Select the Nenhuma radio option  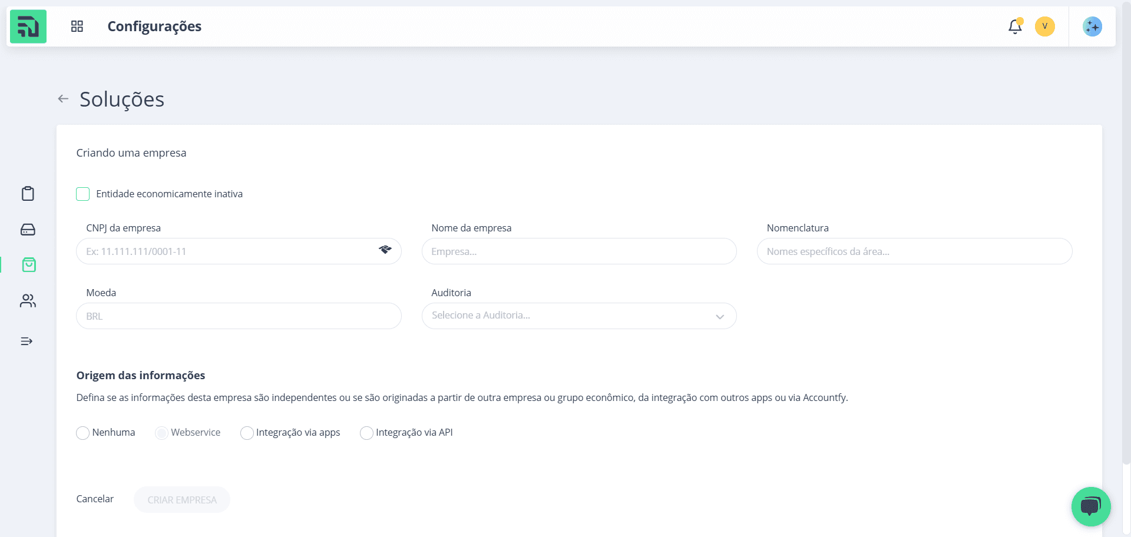click(83, 433)
